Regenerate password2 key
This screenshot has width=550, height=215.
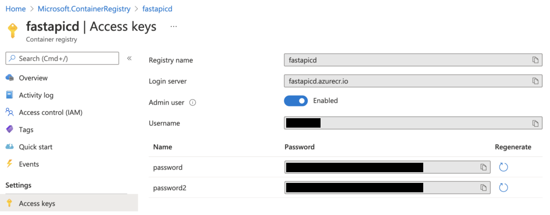pyautogui.click(x=504, y=188)
